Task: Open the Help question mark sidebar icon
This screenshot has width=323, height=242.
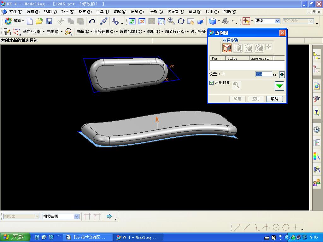Action: coord(317,112)
